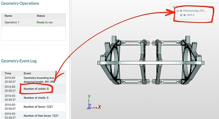Click the Time column header in event log

[8, 73]
